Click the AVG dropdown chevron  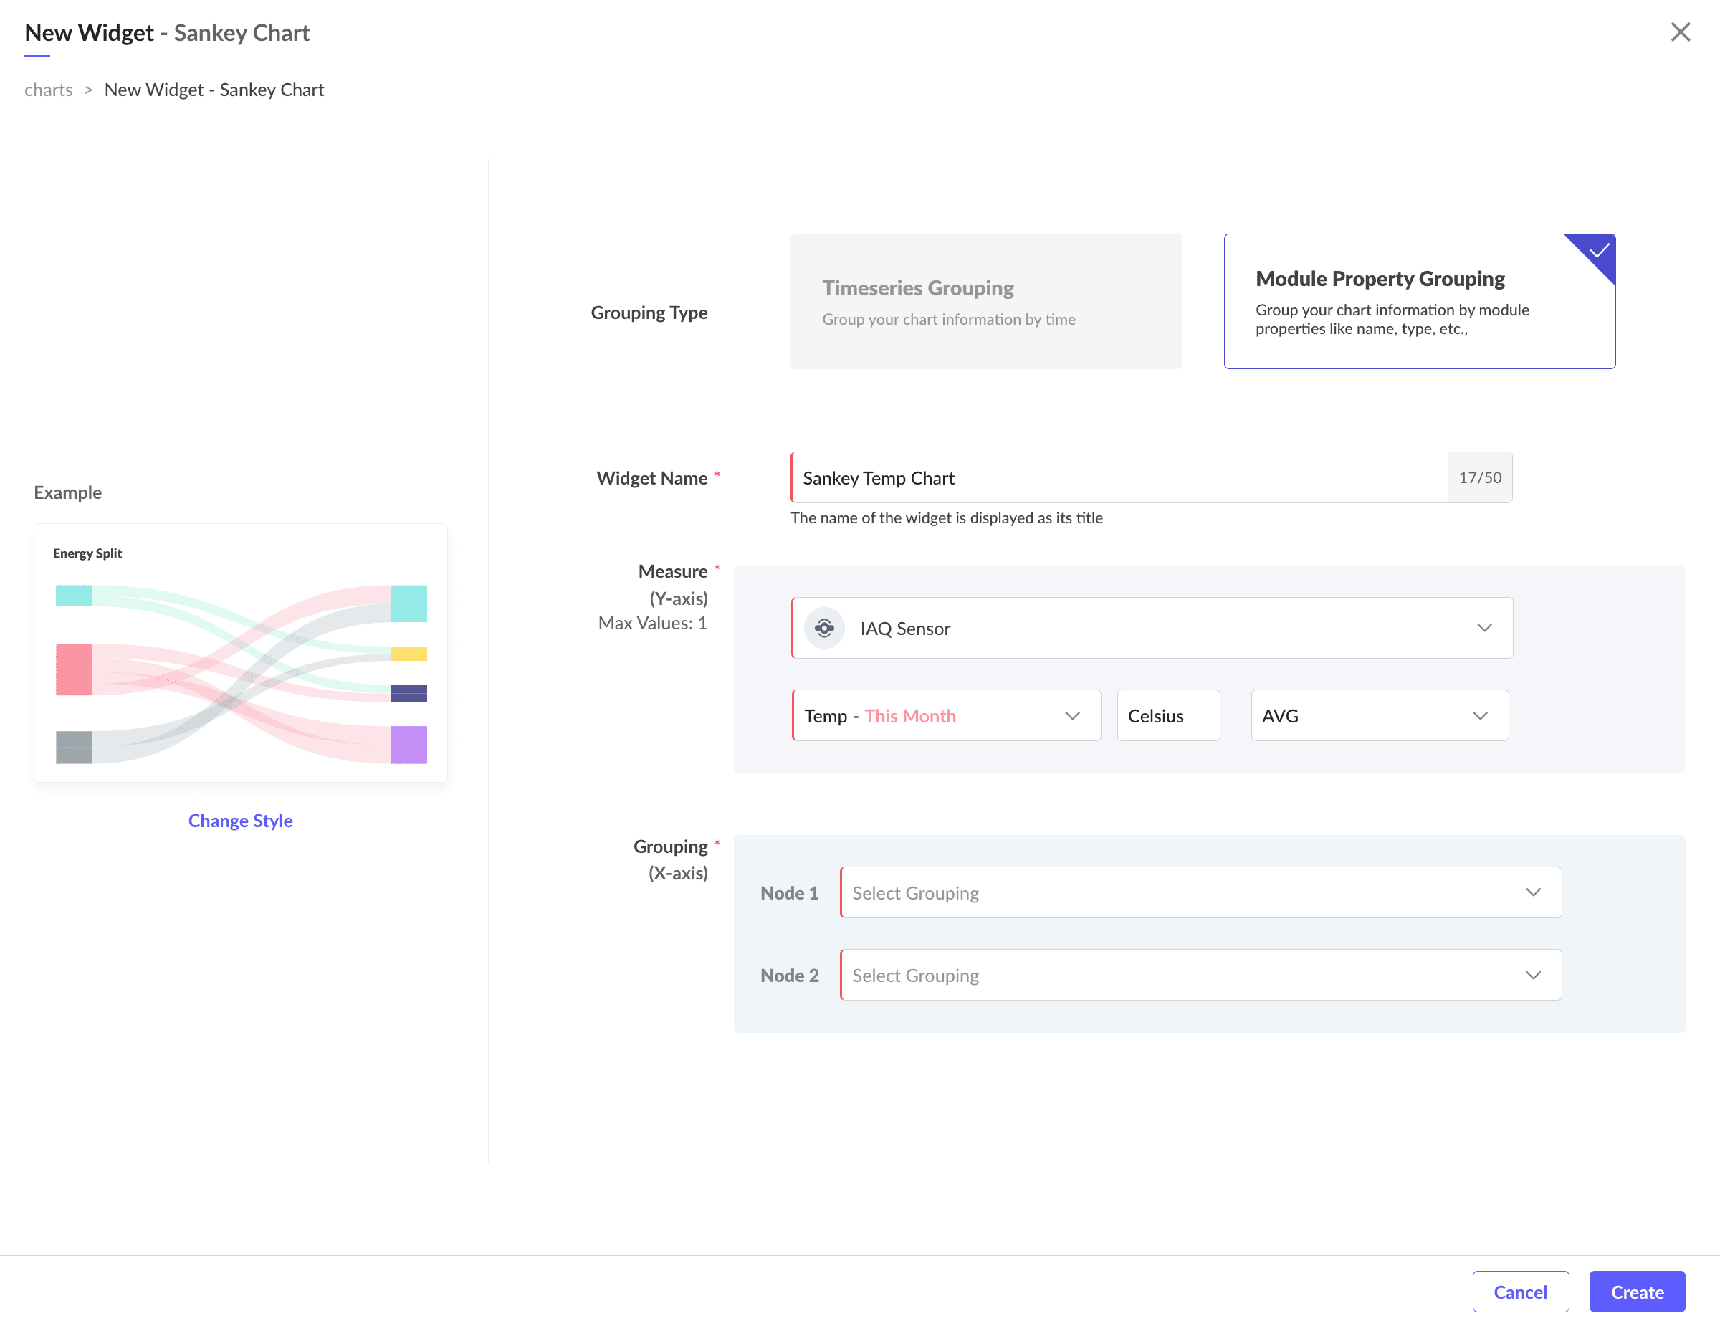point(1480,715)
